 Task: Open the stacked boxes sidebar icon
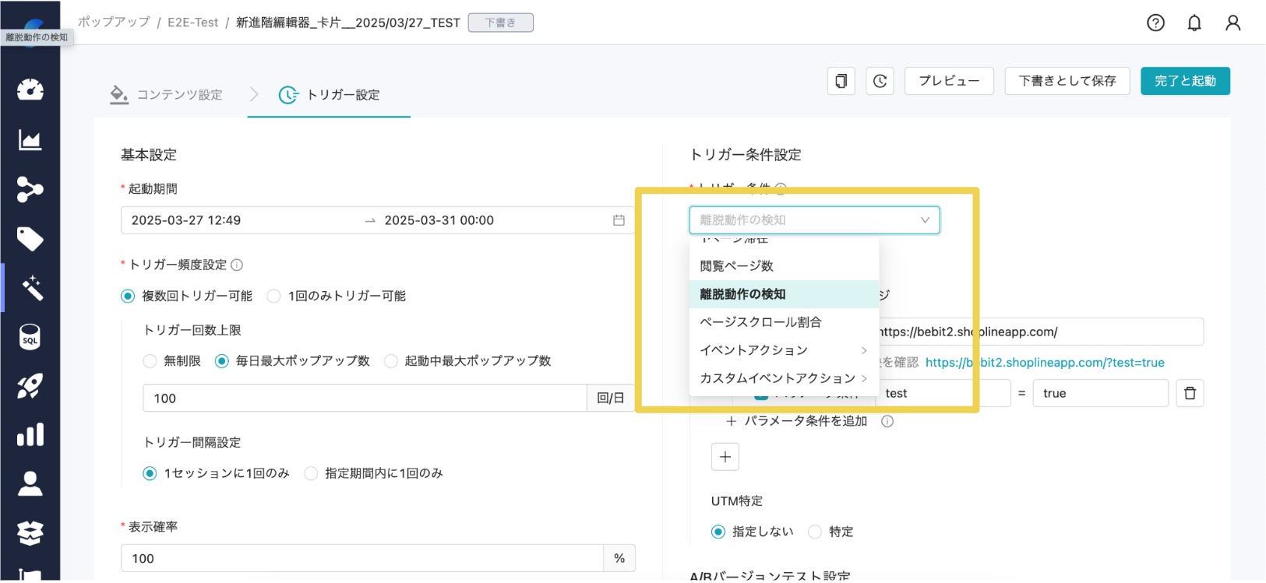(x=30, y=532)
